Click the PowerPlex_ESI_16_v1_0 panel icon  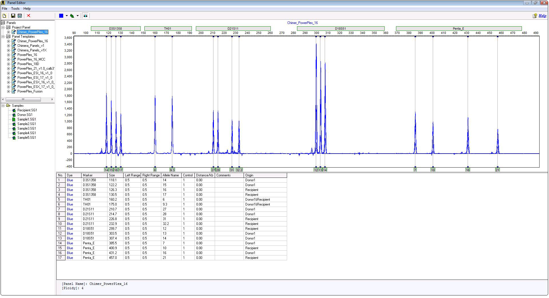pyautogui.click(x=13, y=73)
